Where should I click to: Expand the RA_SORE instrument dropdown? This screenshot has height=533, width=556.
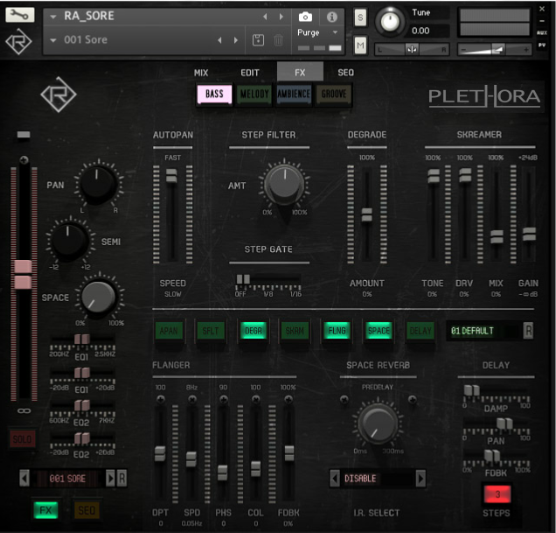click(x=52, y=17)
